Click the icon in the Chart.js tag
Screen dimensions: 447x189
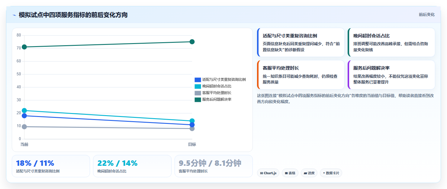pyautogui.click(x=261, y=173)
